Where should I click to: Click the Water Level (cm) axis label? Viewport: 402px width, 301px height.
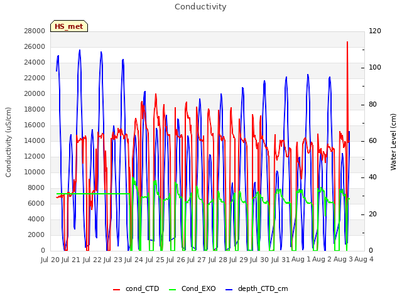[393, 142]
